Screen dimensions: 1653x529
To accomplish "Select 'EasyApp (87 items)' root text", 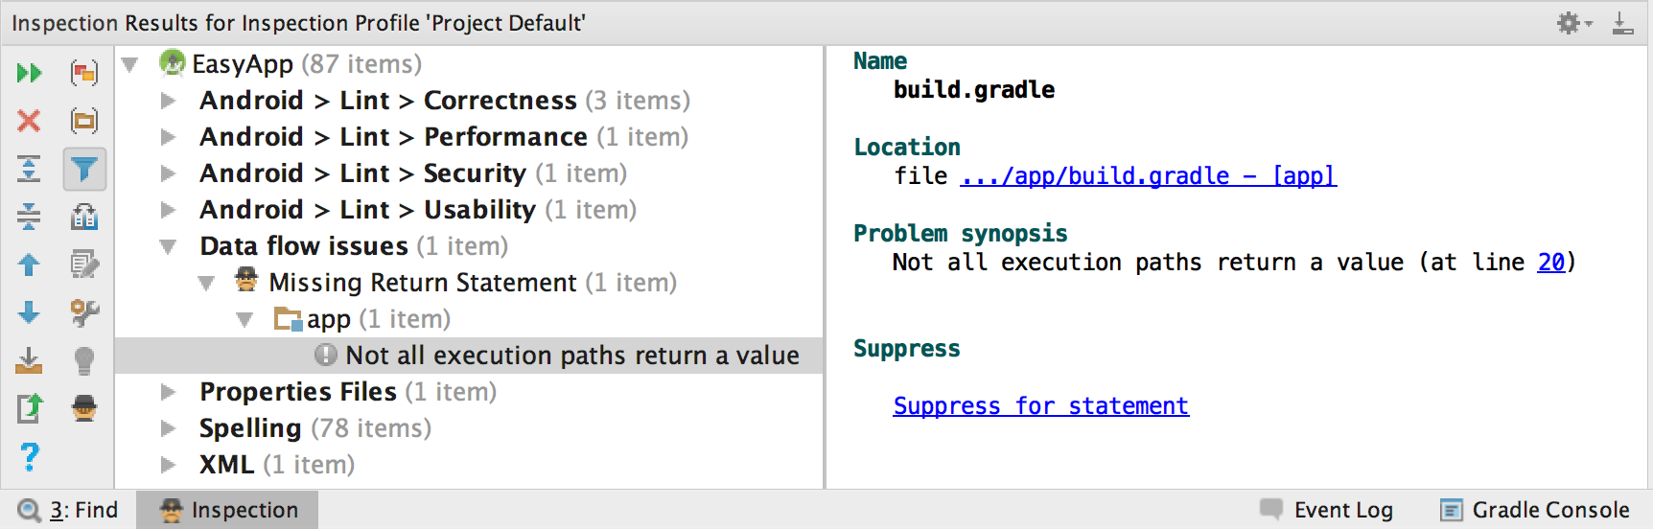I will [307, 64].
